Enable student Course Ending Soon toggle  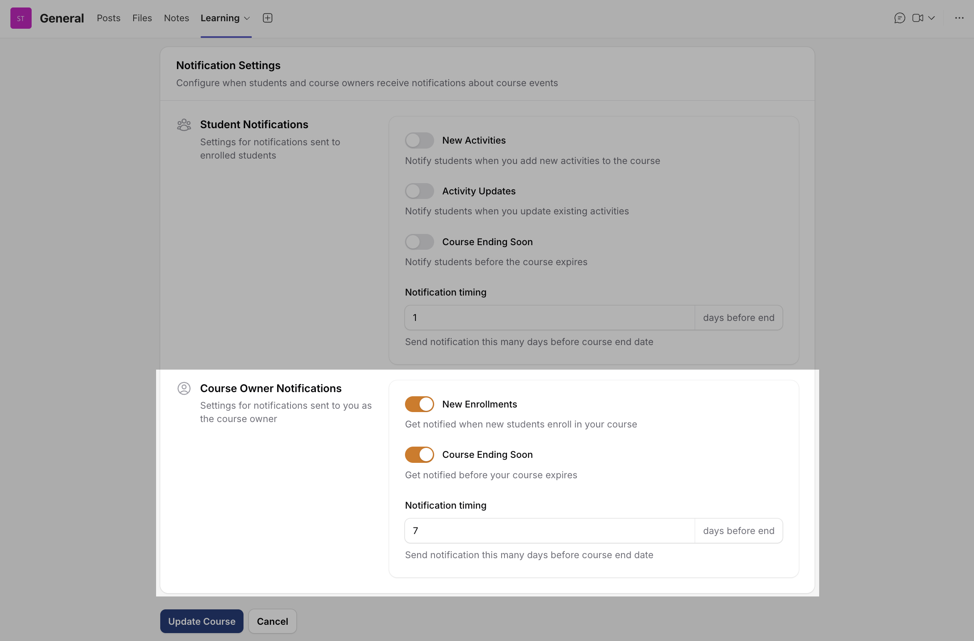(419, 242)
